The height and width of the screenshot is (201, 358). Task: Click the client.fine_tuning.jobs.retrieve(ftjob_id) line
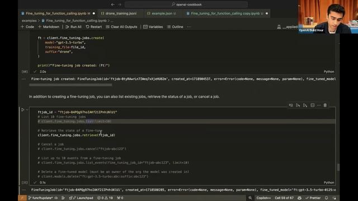coord(77,135)
